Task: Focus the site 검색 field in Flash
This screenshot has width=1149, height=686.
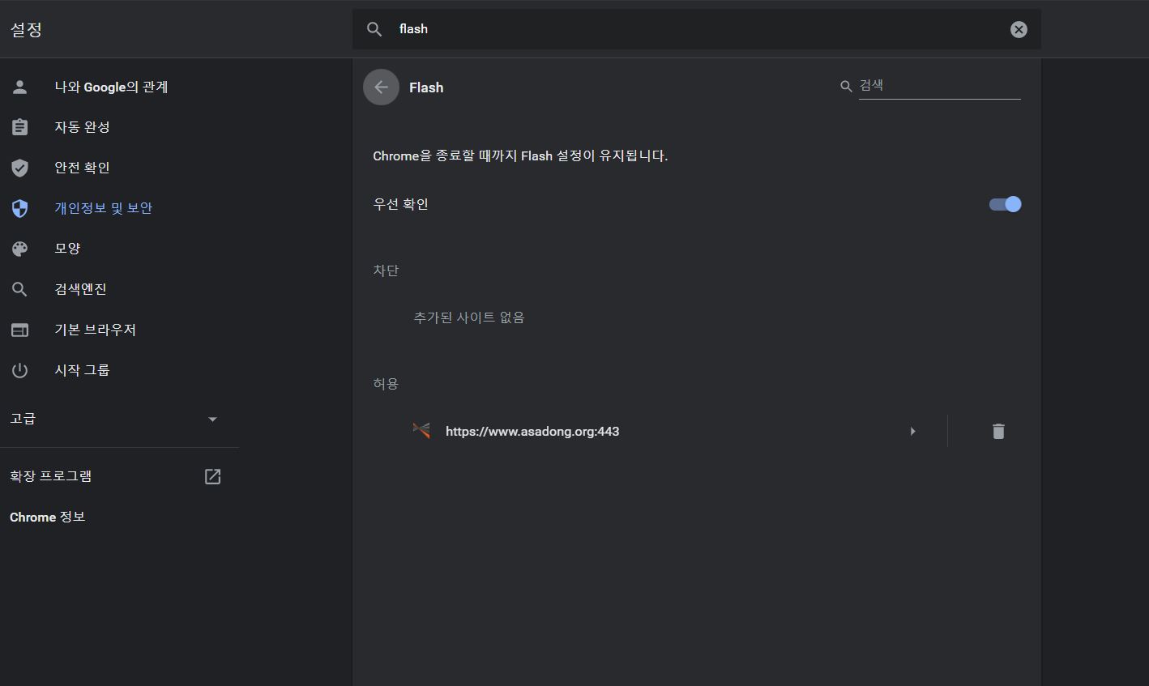Action: coord(938,86)
